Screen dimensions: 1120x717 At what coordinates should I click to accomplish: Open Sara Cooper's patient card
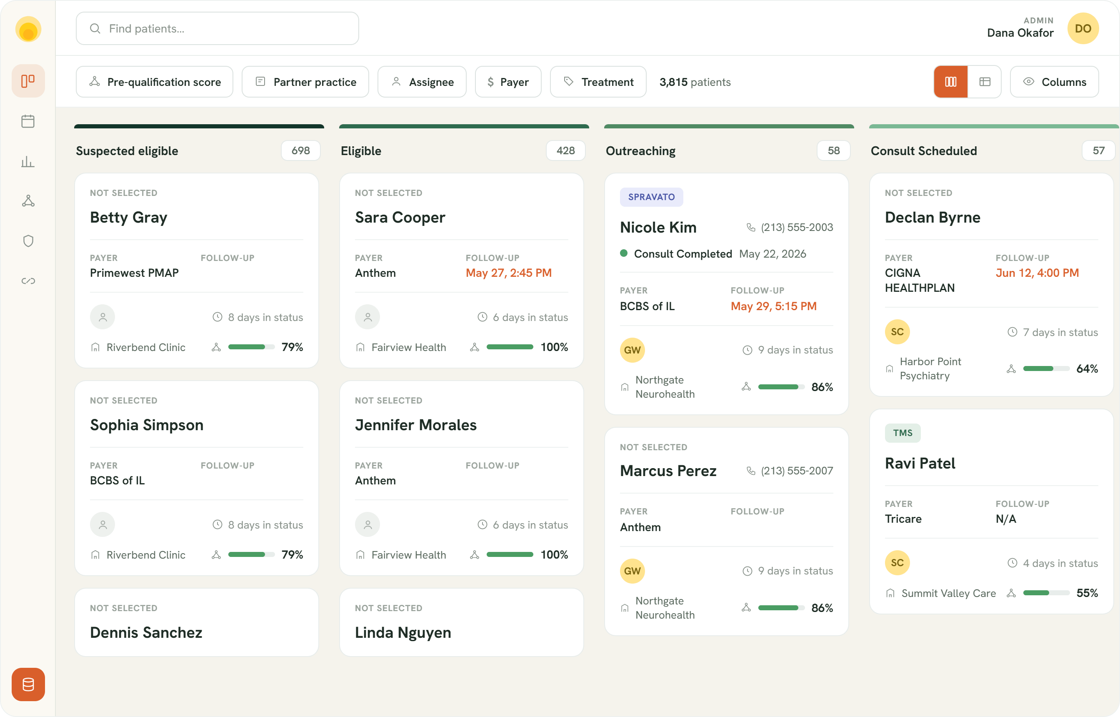tap(461, 271)
